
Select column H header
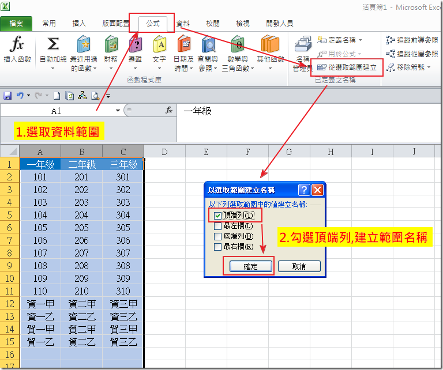[331, 152]
